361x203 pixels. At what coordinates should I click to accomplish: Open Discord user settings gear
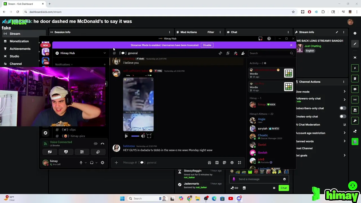tap(102, 162)
